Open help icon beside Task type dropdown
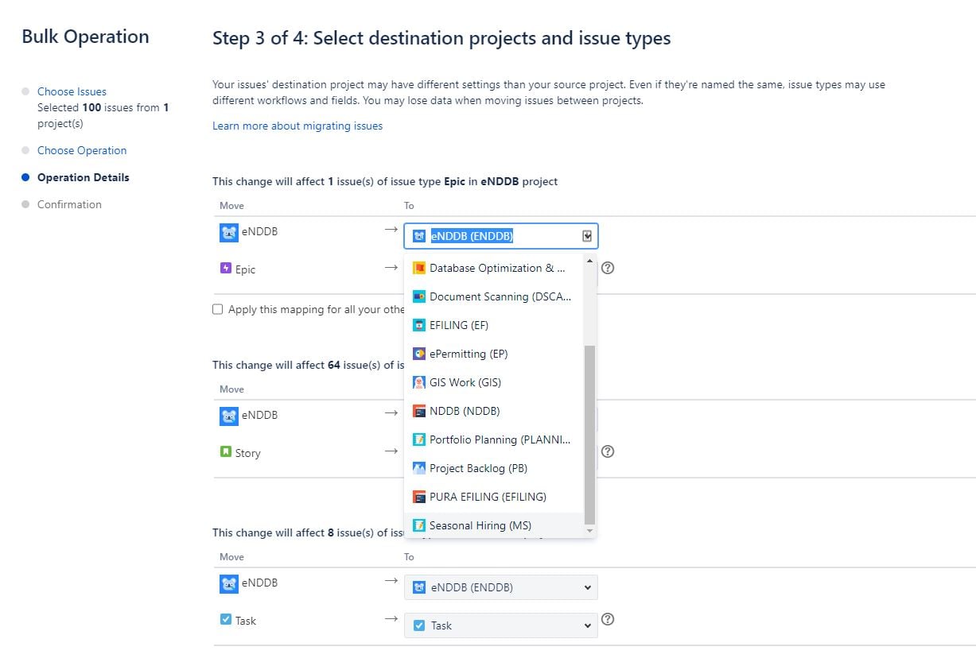The image size is (976, 666). 608,619
